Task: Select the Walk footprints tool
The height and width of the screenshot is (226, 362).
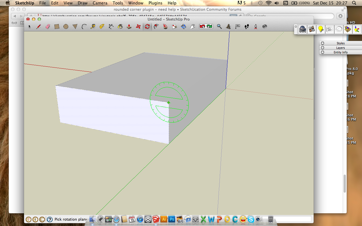Action: coord(247,27)
